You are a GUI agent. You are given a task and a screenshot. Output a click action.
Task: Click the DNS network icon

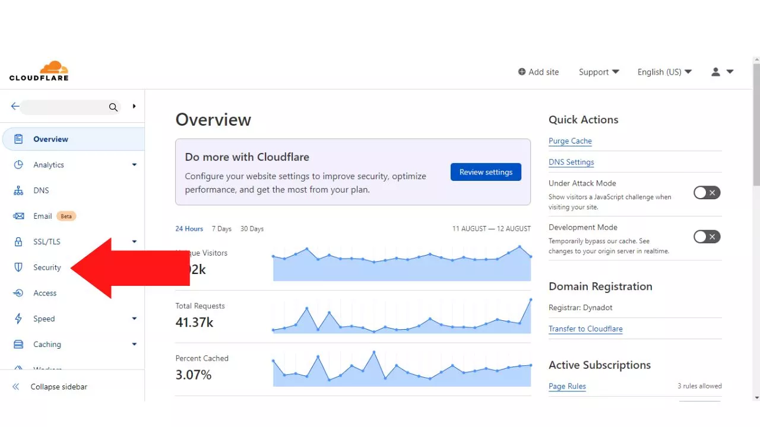click(18, 190)
